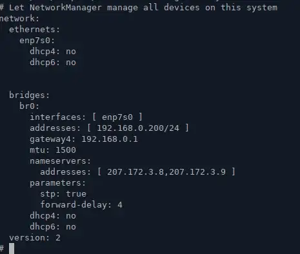Viewport: 300px width, 254px height.
Task: Click the 'parameters:' key
Action: (x=58, y=183)
